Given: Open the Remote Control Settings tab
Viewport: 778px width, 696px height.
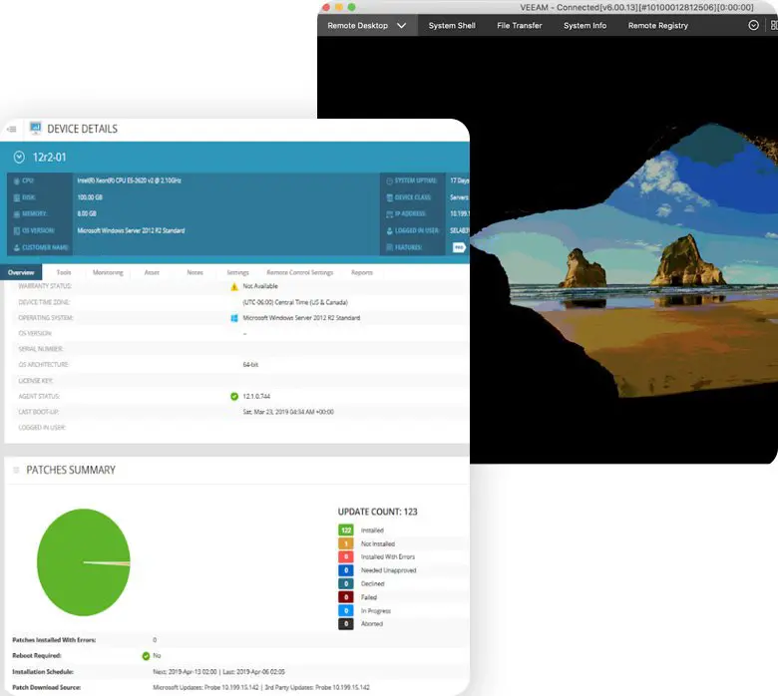Looking at the screenshot, I should tap(299, 272).
